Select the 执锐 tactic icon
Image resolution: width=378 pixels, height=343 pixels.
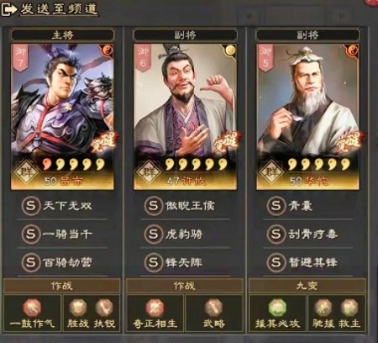tap(104, 308)
